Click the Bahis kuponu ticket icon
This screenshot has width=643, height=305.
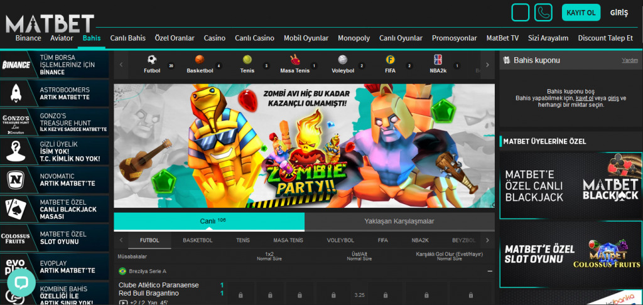(507, 60)
